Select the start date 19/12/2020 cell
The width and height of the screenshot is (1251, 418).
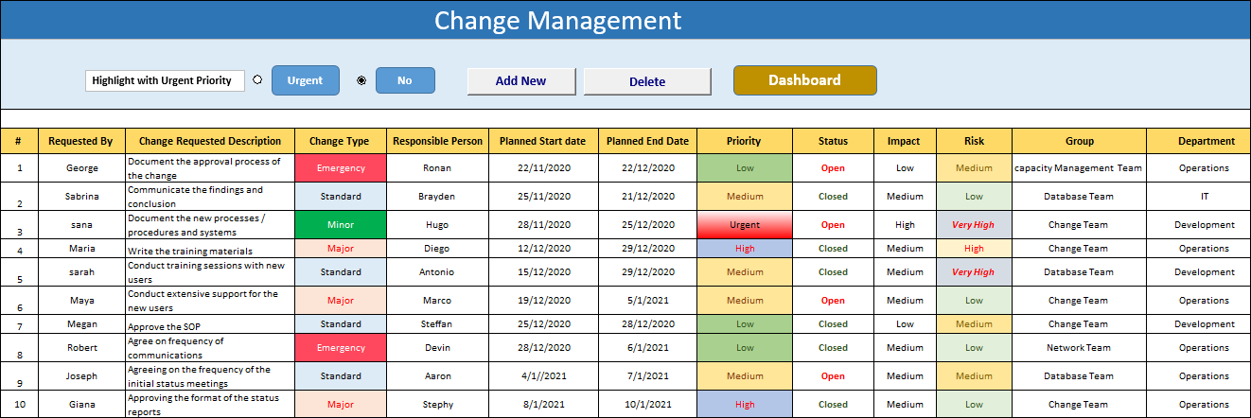pyautogui.click(x=543, y=301)
